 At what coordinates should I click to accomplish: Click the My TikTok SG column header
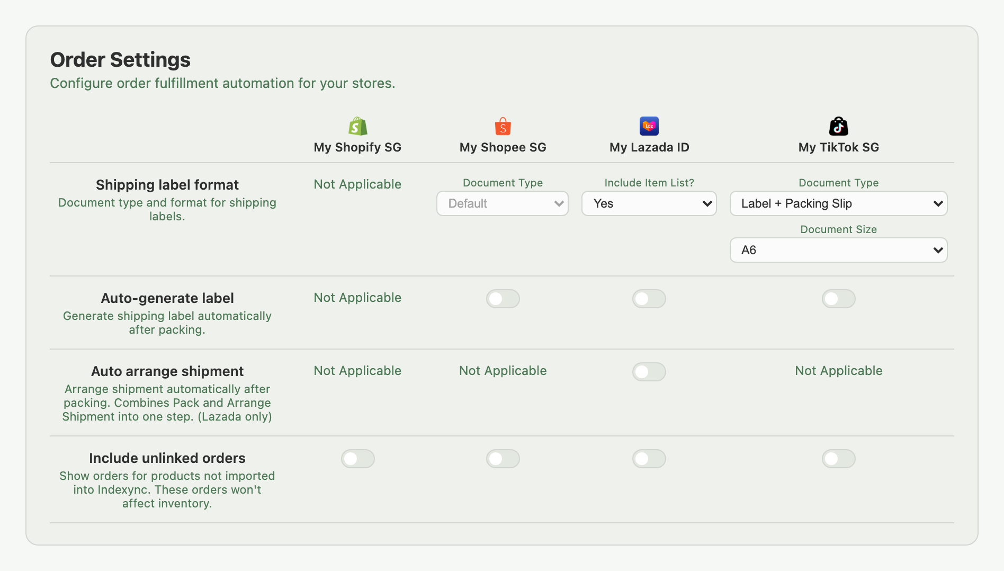click(839, 147)
